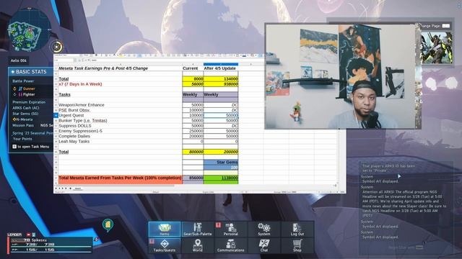Select the purple cell containing 856000
462x259 pixels.
point(193,178)
